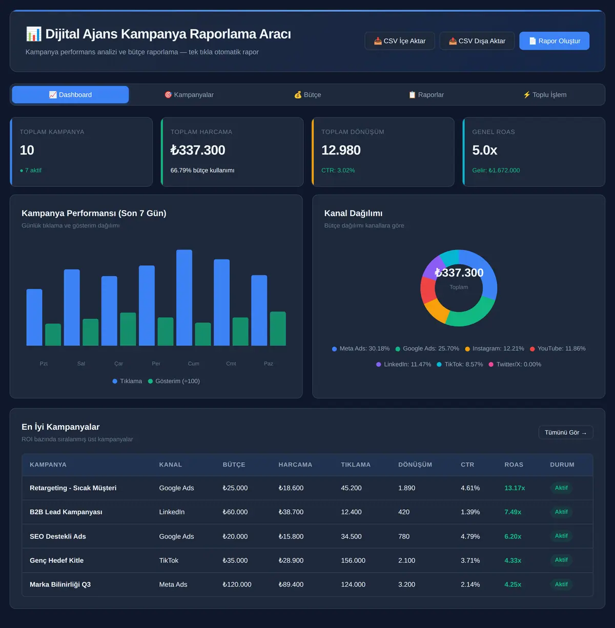Click the 7 aktif status text
Screen dimensions: 615x628
(x=31, y=171)
